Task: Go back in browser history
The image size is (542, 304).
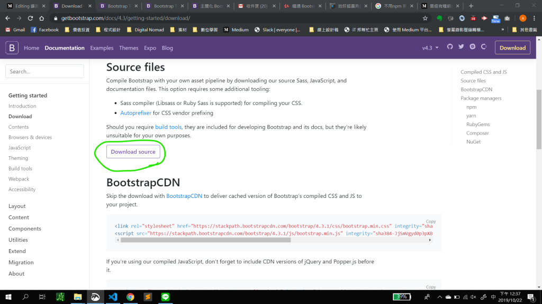Action: click(x=7, y=18)
